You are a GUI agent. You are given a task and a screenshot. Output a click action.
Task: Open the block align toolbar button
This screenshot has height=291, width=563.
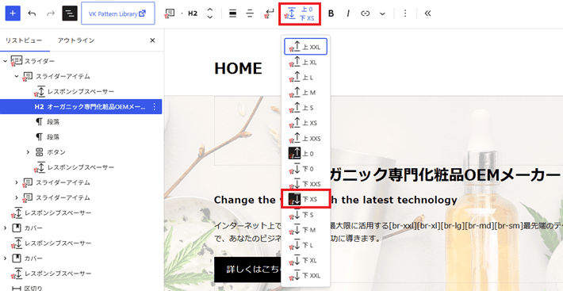pyautogui.click(x=233, y=13)
